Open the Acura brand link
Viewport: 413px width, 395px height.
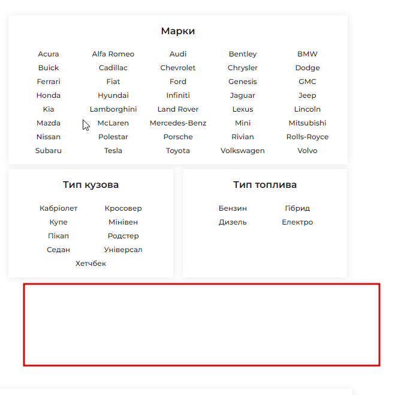point(49,54)
